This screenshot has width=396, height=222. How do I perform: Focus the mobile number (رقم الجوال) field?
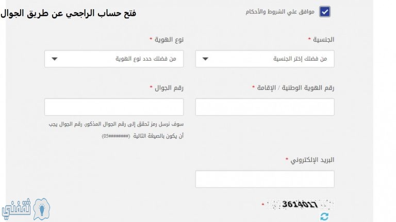click(x=114, y=107)
